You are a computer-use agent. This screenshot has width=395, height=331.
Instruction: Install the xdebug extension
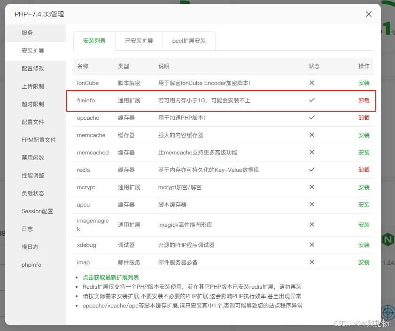point(364,245)
